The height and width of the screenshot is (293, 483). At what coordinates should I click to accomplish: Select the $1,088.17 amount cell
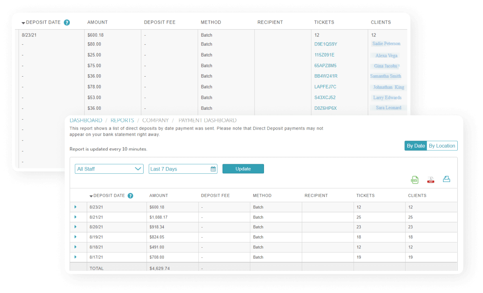tap(159, 217)
